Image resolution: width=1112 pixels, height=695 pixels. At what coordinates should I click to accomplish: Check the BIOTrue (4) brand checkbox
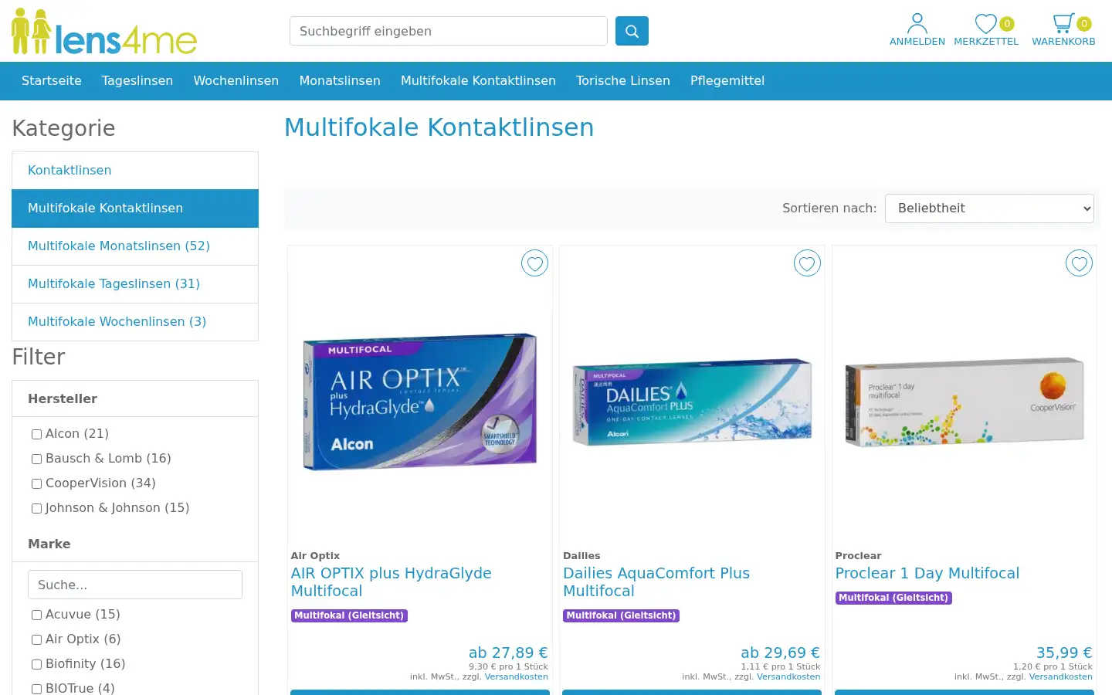click(x=36, y=689)
